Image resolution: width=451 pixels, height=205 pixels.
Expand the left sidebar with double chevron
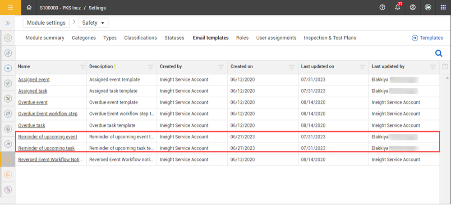[x=8, y=23]
